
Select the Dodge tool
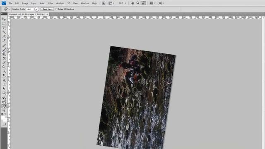4,75
